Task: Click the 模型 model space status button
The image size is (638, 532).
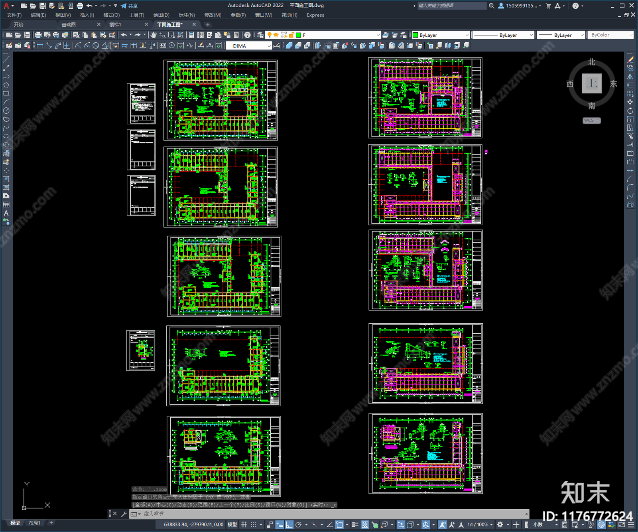Action: click(232, 524)
